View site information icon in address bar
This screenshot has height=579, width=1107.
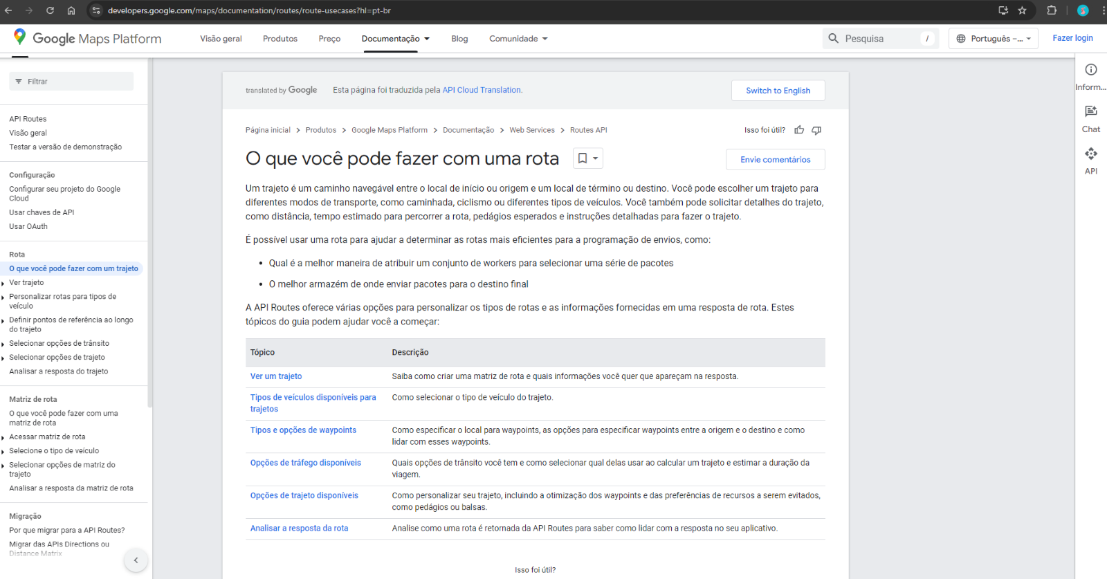pyautogui.click(x=96, y=10)
